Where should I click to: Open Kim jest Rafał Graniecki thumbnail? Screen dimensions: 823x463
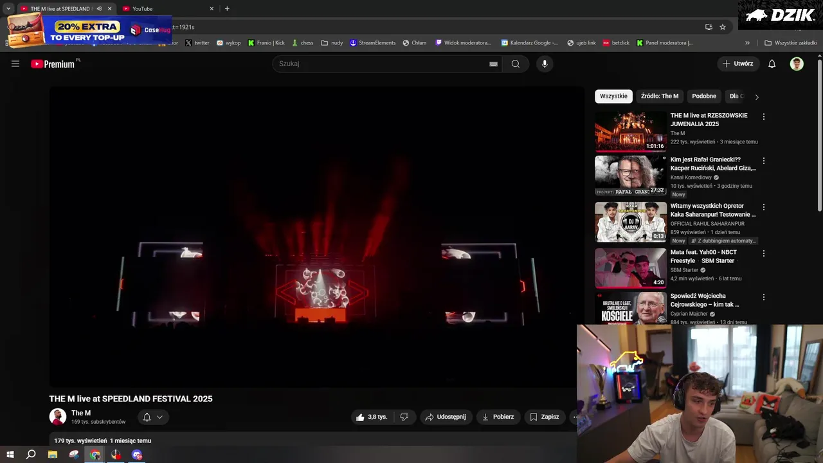click(x=630, y=176)
